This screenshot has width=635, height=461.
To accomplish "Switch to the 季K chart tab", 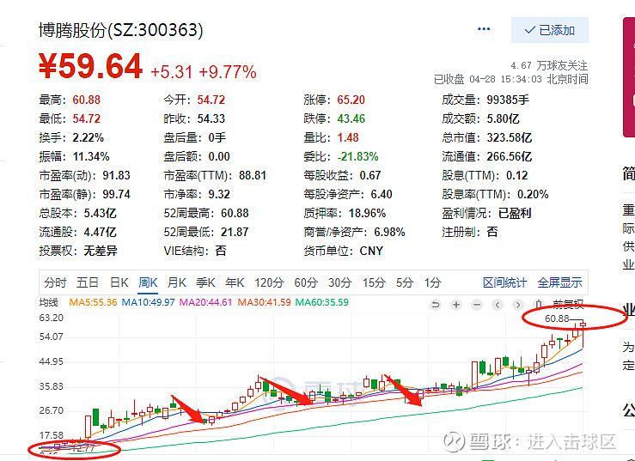I will coord(205,282).
